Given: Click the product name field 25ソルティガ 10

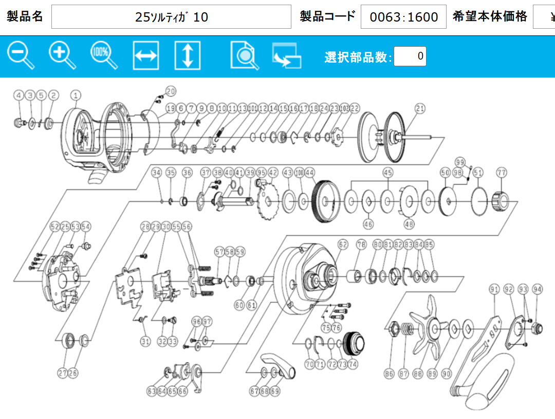Looking at the screenshot, I should pos(171,17).
